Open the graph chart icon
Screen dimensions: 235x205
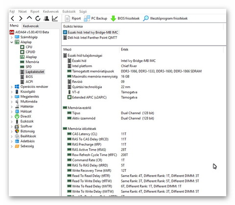tap(55, 18)
